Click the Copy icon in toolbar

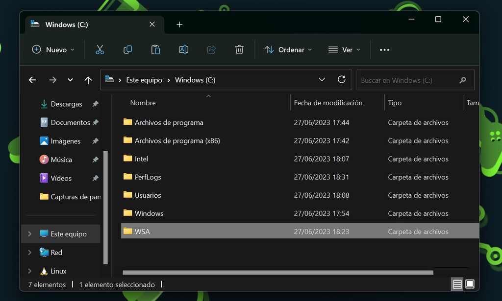coord(127,49)
